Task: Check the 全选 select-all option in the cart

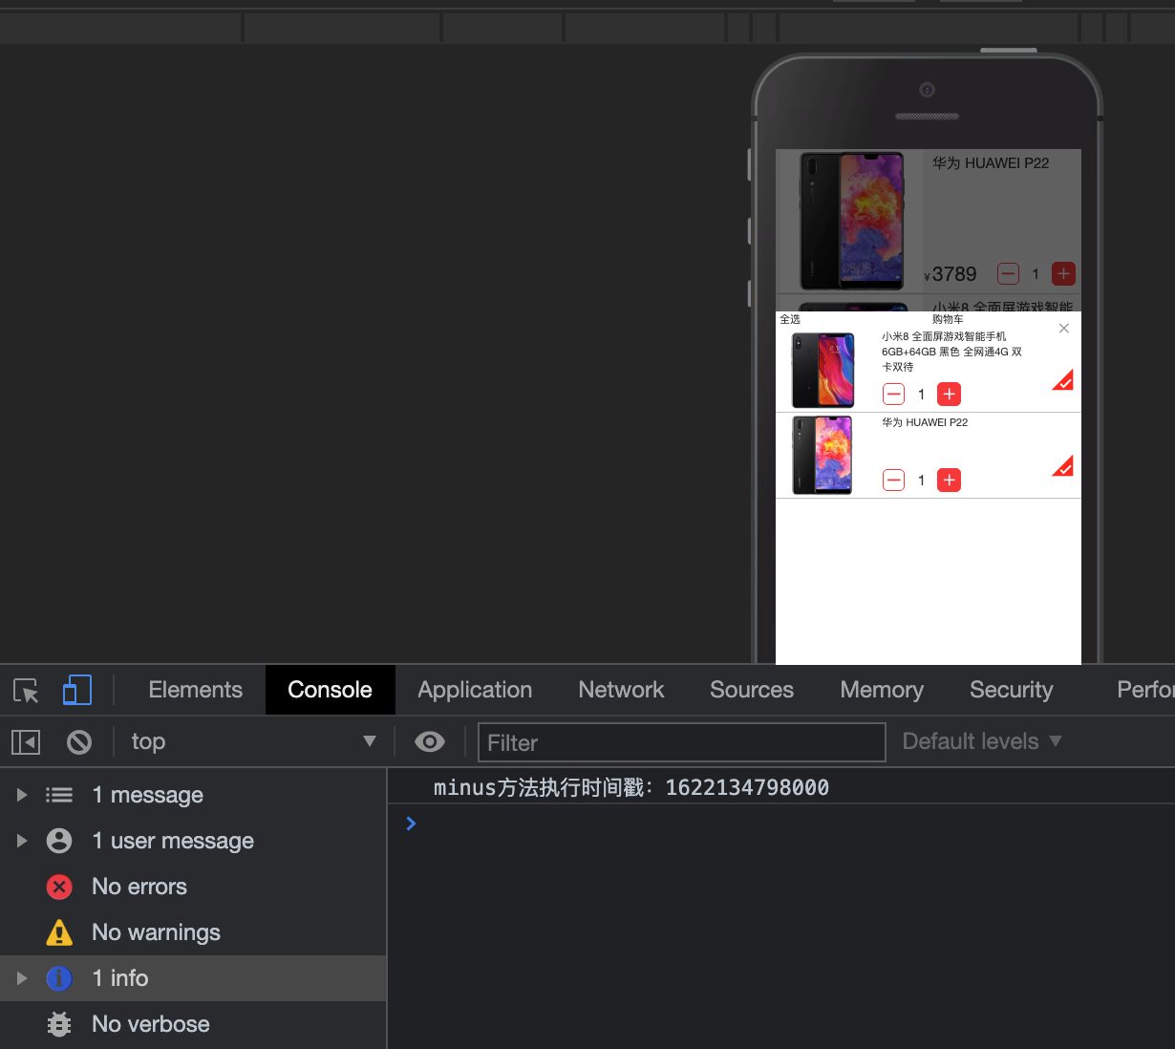Action: coord(791,319)
